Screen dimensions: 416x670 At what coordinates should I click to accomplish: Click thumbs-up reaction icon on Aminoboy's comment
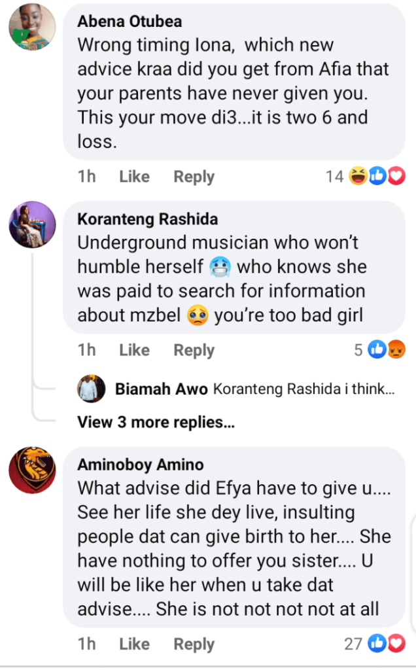click(377, 644)
